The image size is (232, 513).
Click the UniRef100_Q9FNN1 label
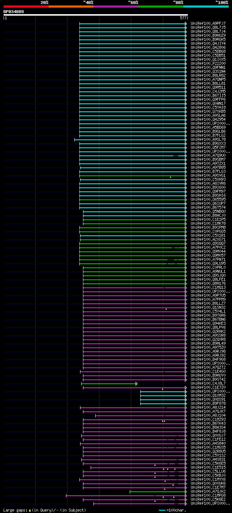click(208, 67)
